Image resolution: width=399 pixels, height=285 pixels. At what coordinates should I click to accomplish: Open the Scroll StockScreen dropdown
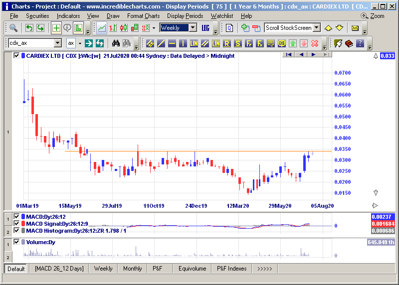tap(317, 27)
